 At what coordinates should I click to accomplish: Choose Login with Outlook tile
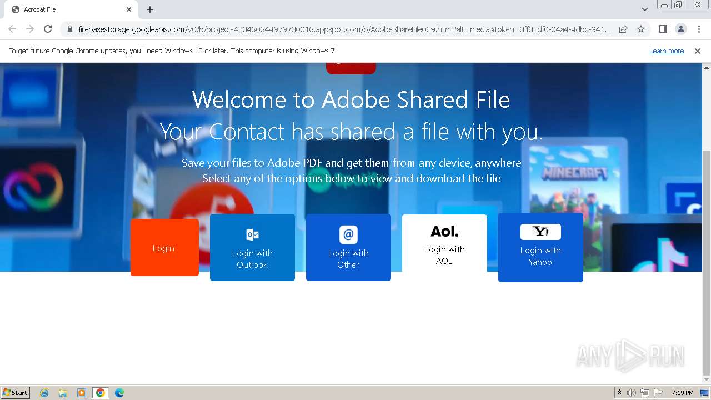coord(252,247)
